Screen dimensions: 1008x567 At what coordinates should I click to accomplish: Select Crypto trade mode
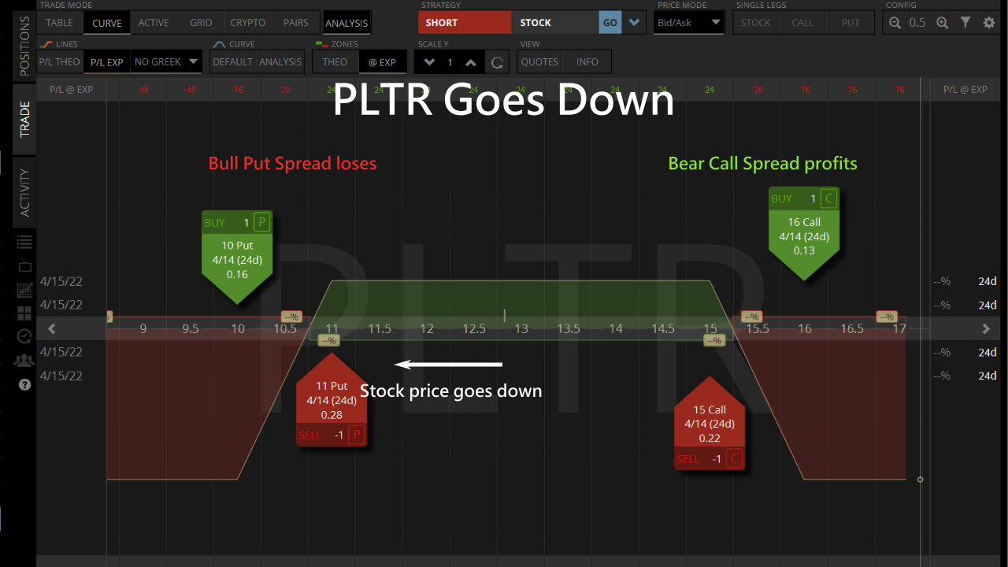[x=248, y=23]
